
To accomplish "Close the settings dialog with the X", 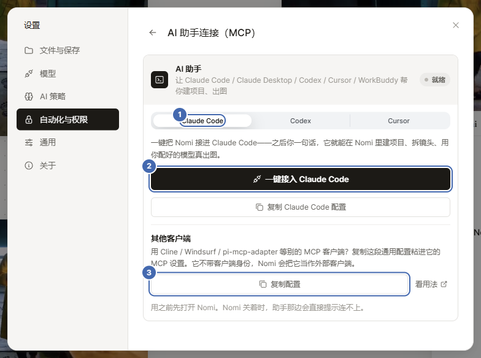I will (x=456, y=25).
